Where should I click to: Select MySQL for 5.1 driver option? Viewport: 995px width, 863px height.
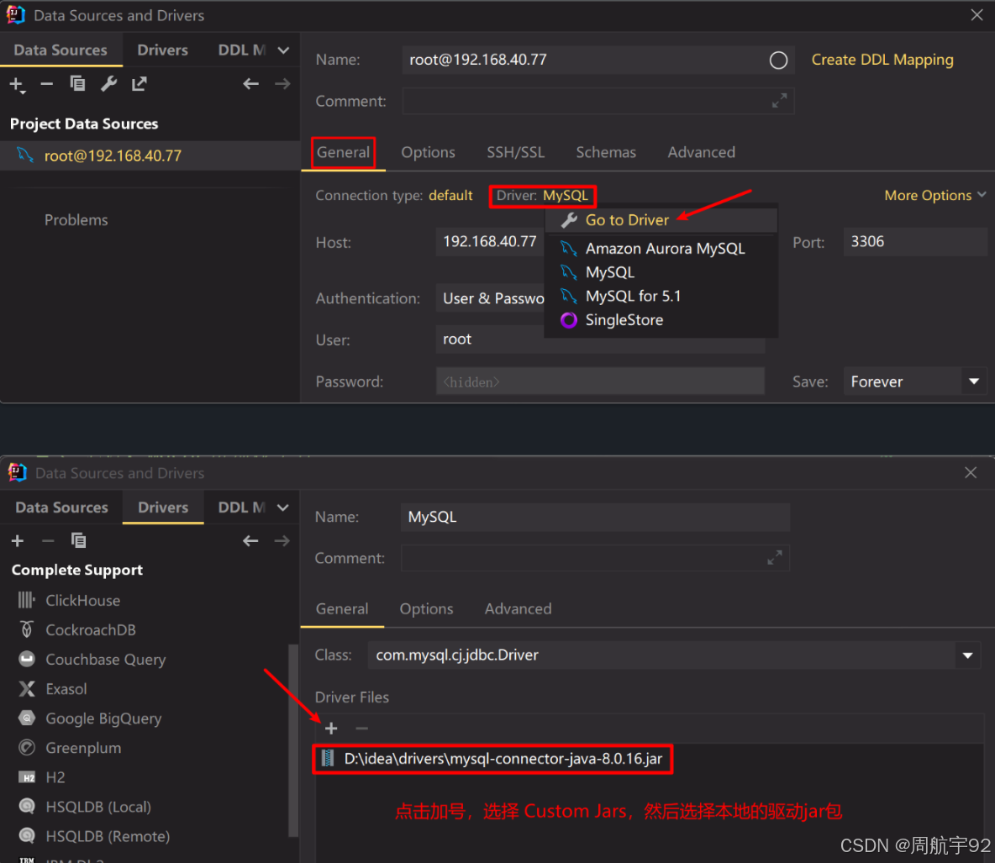[661, 297]
